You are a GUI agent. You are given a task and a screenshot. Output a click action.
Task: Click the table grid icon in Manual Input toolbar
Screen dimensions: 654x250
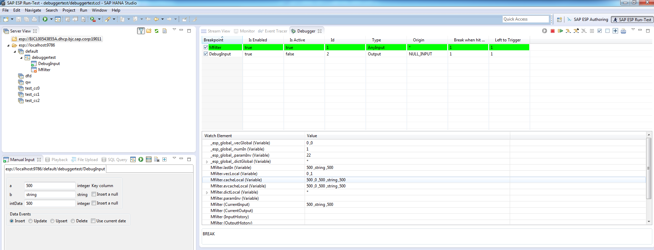point(149,159)
